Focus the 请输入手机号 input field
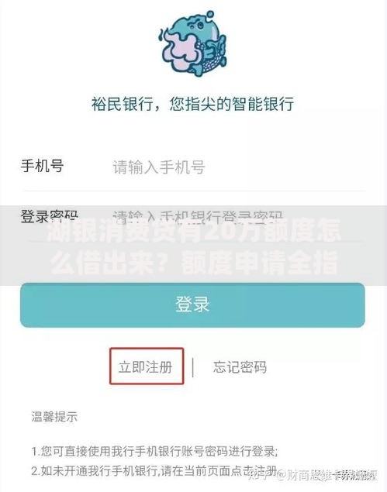 pyautogui.click(x=239, y=167)
